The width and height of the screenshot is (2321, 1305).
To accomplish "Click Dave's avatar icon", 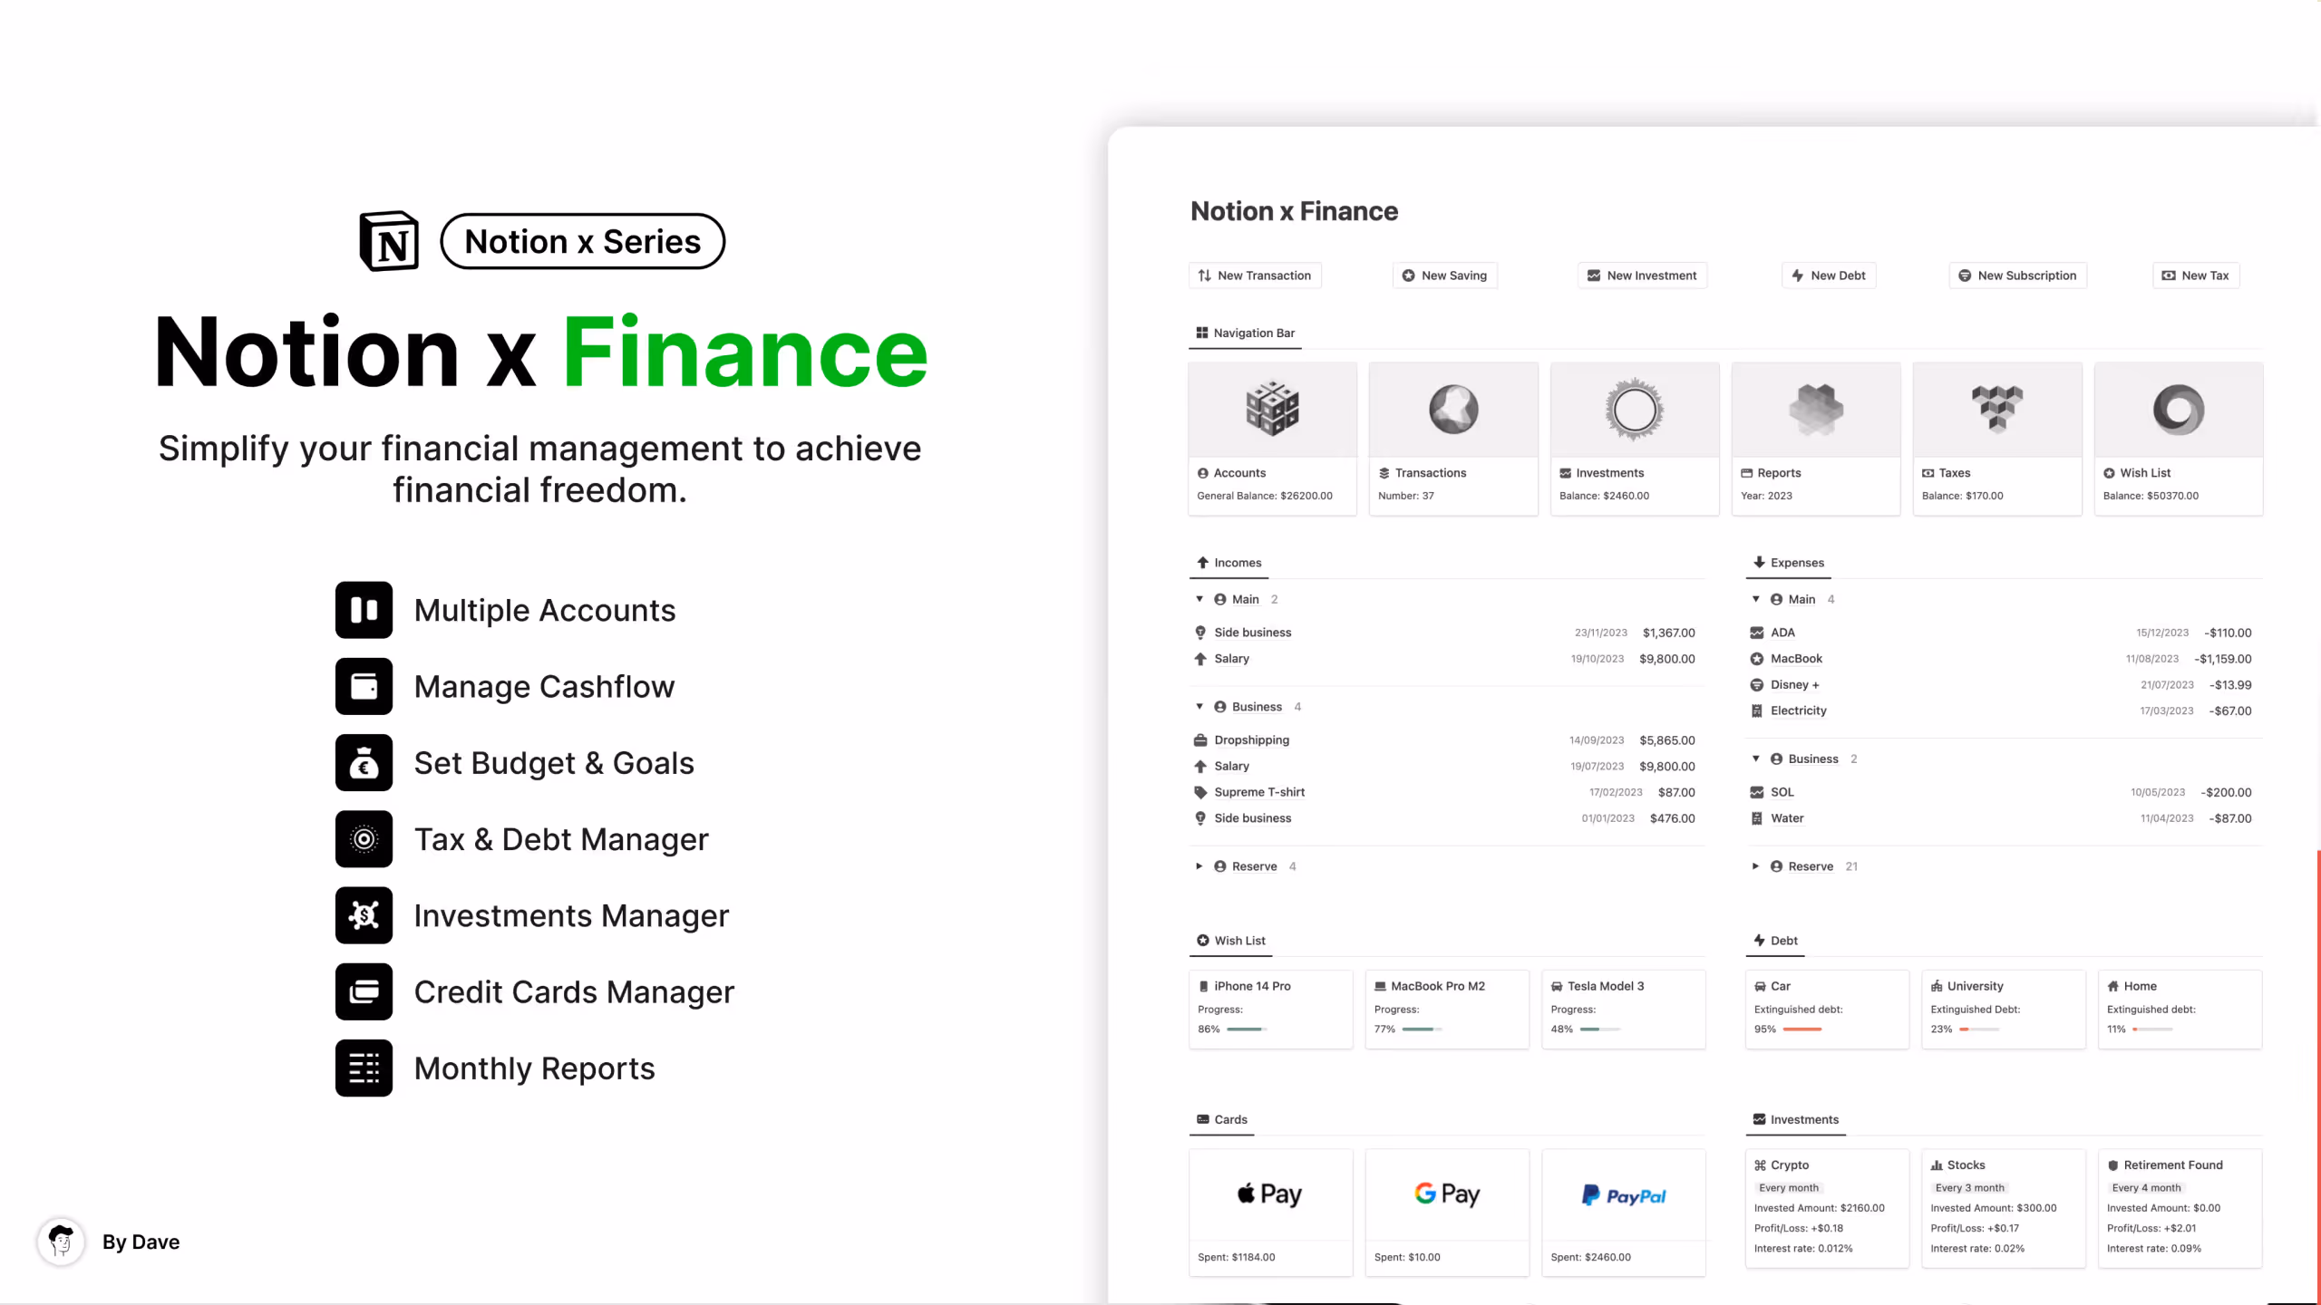I will coord(61,1242).
